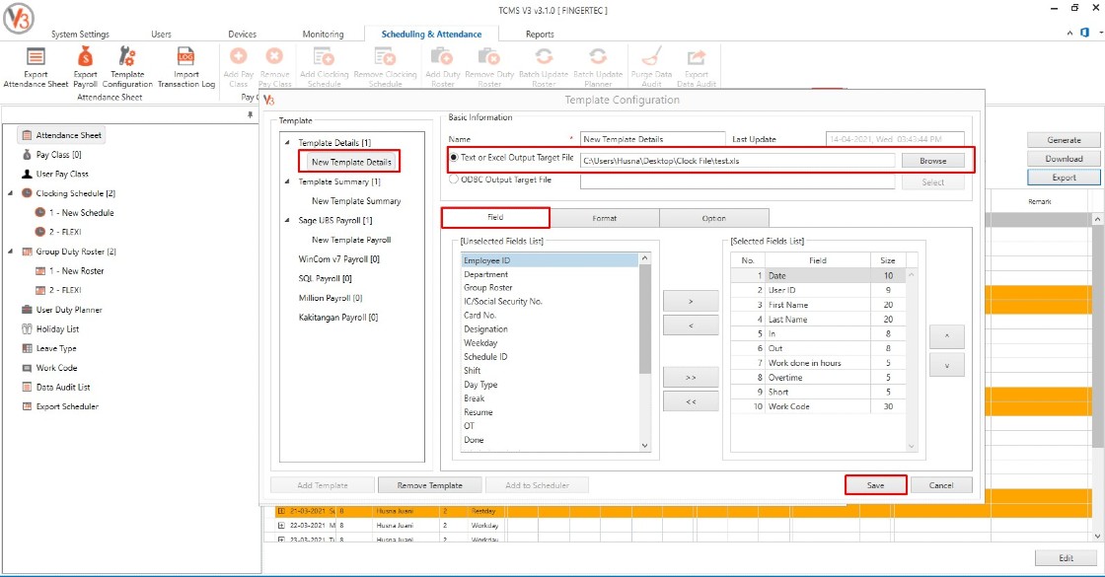Select ODBC Output Target File option

click(x=454, y=180)
